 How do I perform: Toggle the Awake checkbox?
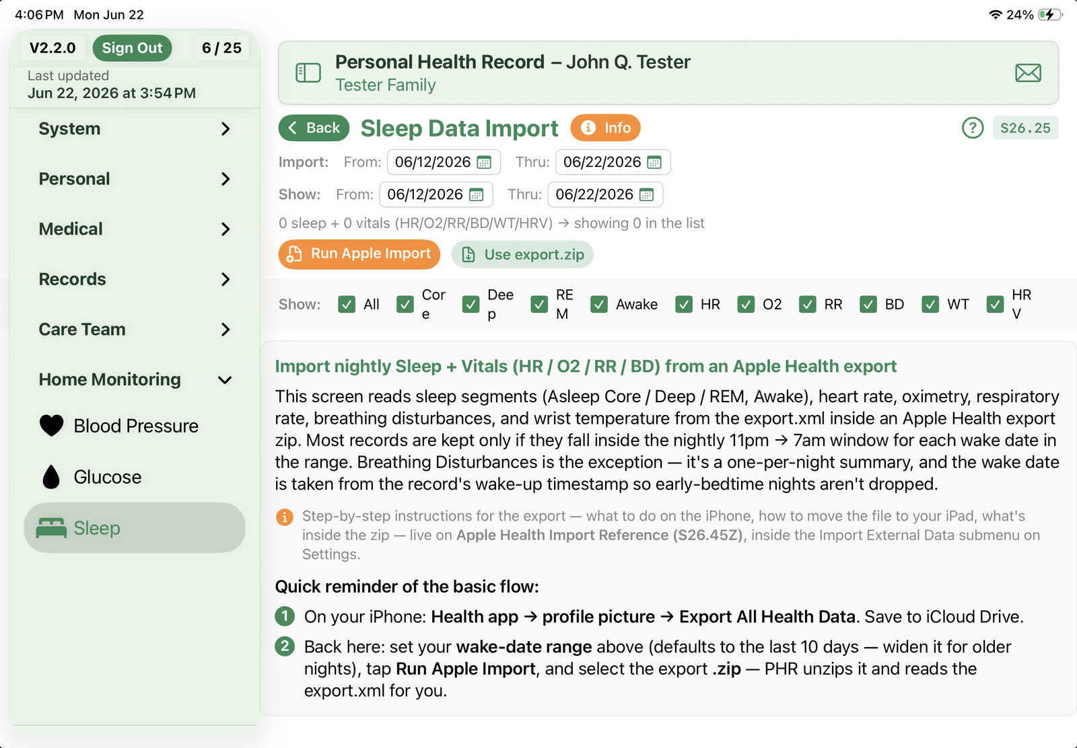tap(599, 304)
